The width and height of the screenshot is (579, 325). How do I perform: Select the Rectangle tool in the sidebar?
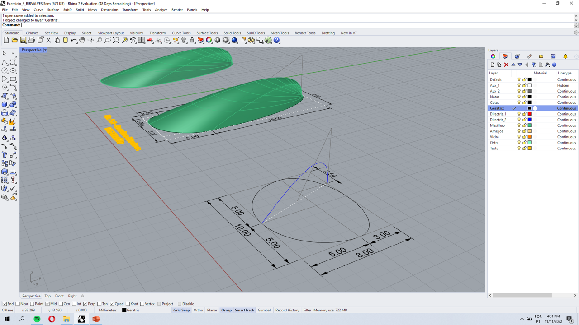(13, 79)
